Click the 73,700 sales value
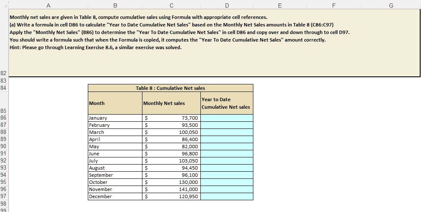This screenshot has width=421, height=212. [171, 118]
